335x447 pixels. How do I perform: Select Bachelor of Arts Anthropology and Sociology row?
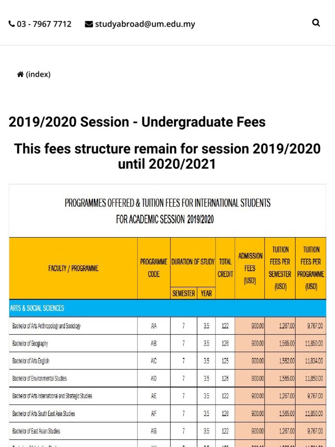coord(47,326)
